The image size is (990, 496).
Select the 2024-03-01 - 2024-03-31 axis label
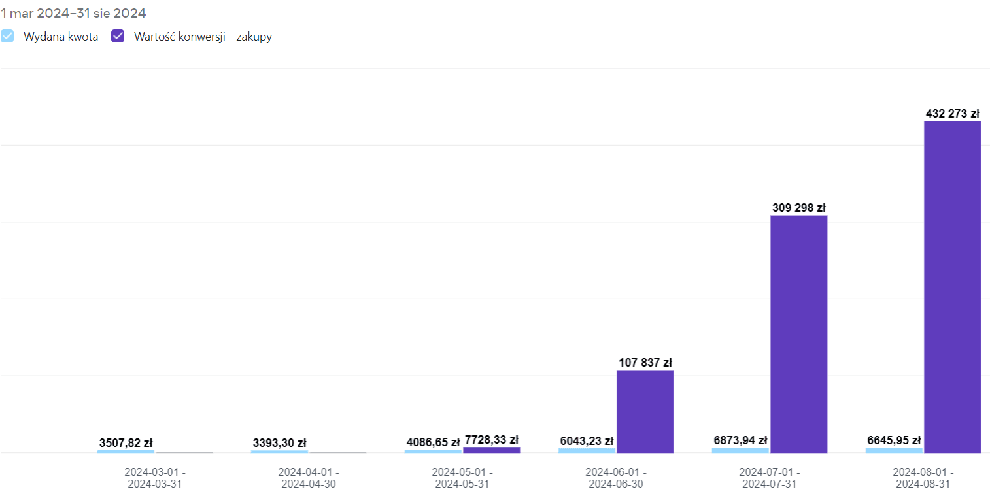pyautogui.click(x=155, y=478)
